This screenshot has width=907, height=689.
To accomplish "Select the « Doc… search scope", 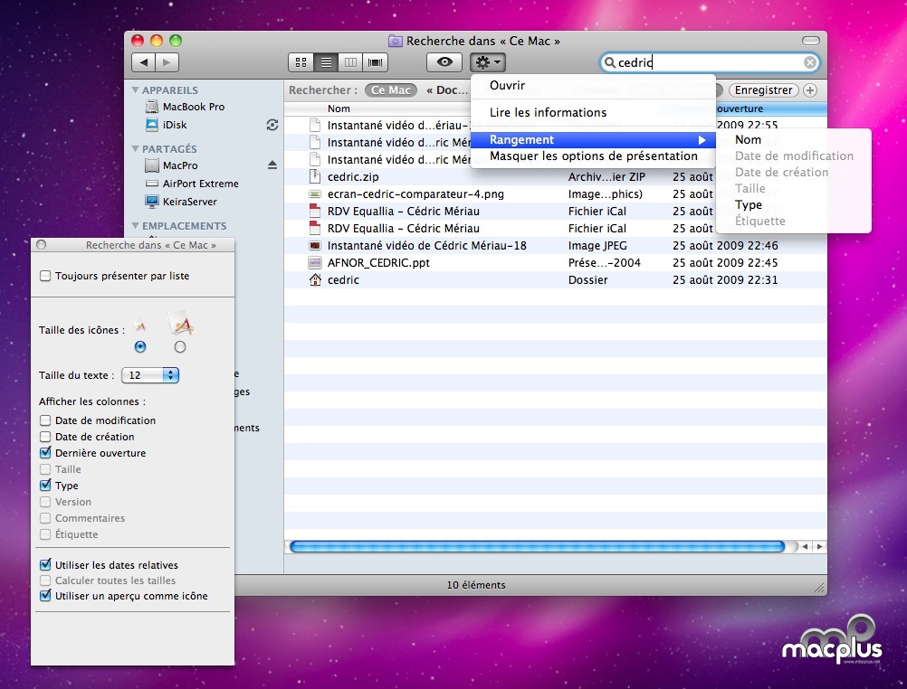I will tap(446, 90).
